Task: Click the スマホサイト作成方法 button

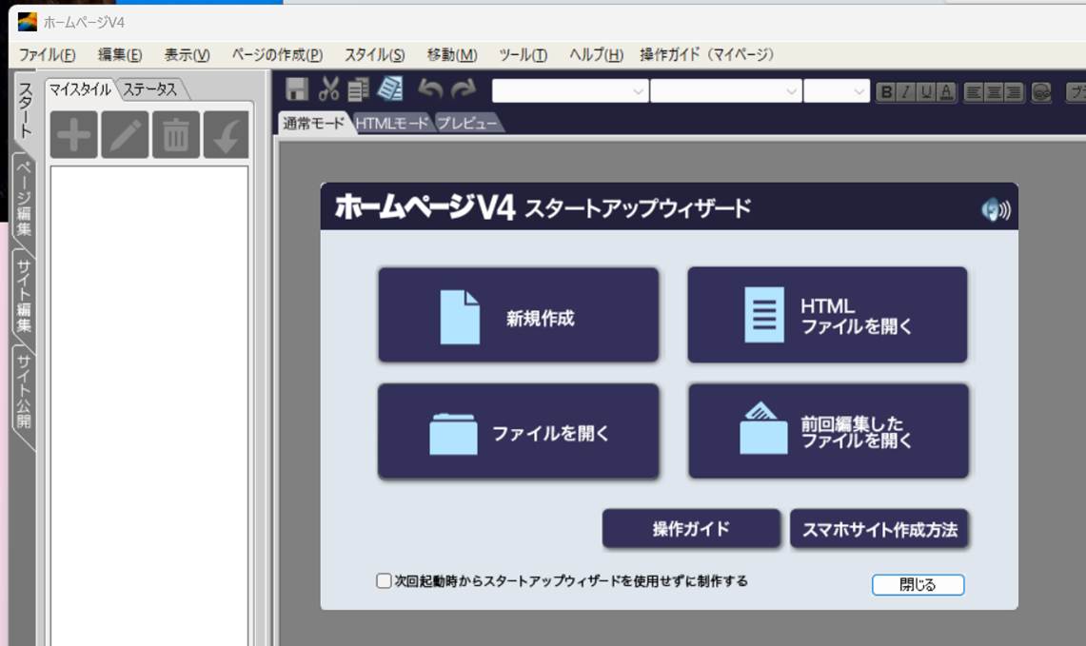Action: 879,529
